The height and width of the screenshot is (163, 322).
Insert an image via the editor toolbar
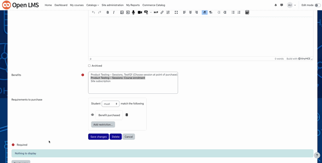[122, 12]
